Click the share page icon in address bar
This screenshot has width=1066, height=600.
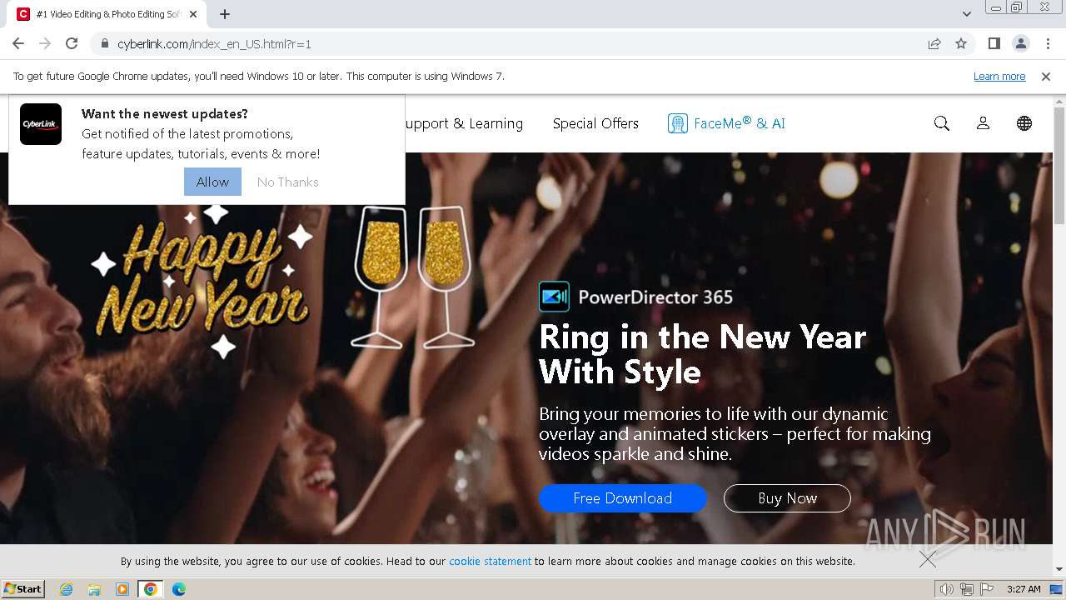[934, 43]
